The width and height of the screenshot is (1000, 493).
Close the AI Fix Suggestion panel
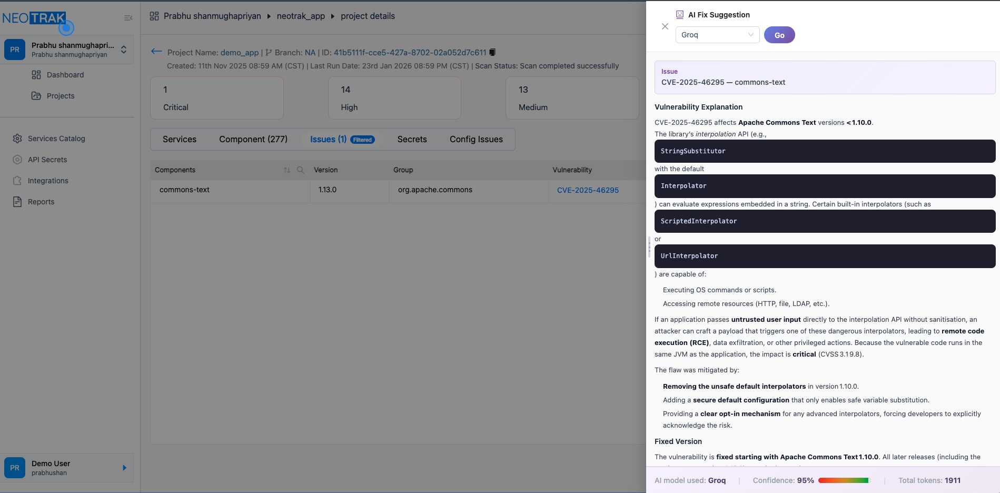[x=665, y=26]
